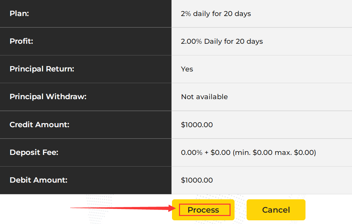Click the red arrow pointing to Process
Image resolution: width=352 pixels, height=224 pixels.
pos(123,208)
